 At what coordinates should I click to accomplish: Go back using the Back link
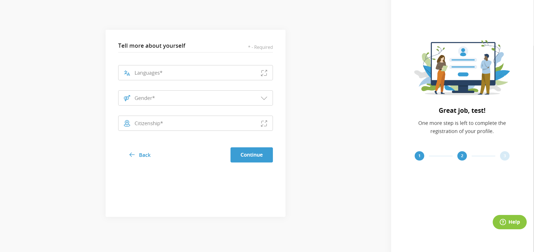pos(144,155)
